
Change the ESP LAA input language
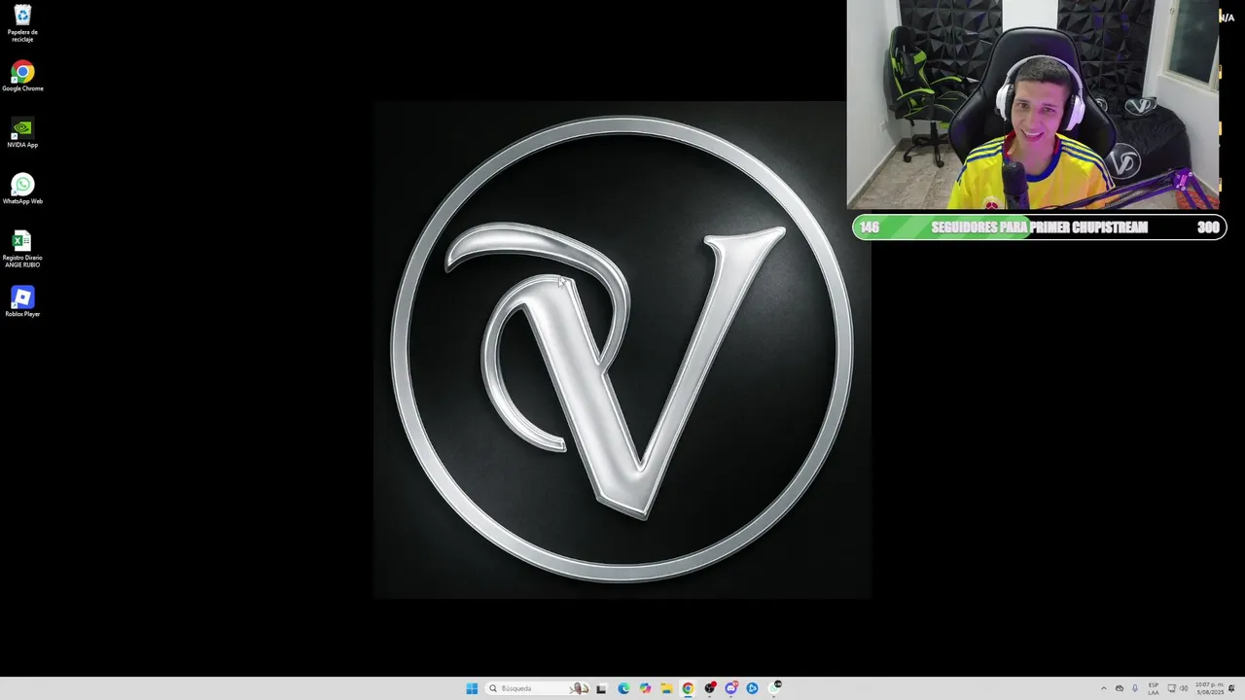(x=1154, y=688)
